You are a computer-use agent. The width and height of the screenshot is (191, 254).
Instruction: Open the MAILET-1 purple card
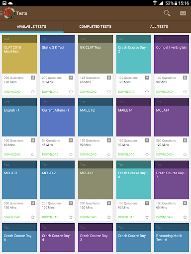pyautogui.click(x=133, y=117)
